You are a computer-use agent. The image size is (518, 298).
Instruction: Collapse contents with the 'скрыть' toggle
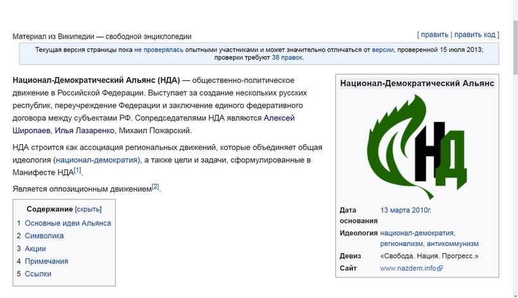coord(88,209)
